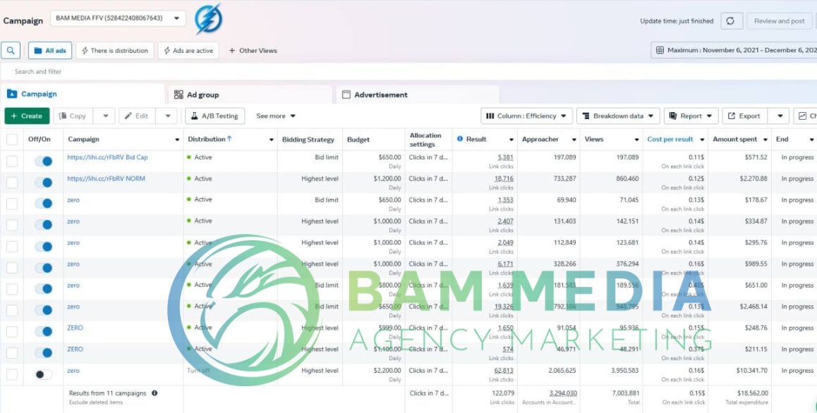817x413 pixels.
Task: Start A/B Testing
Action: coord(214,116)
